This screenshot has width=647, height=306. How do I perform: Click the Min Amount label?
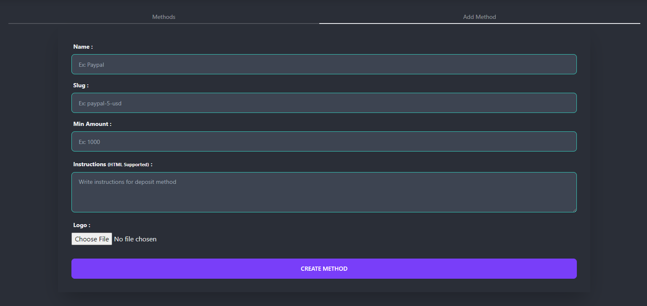[92, 124]
